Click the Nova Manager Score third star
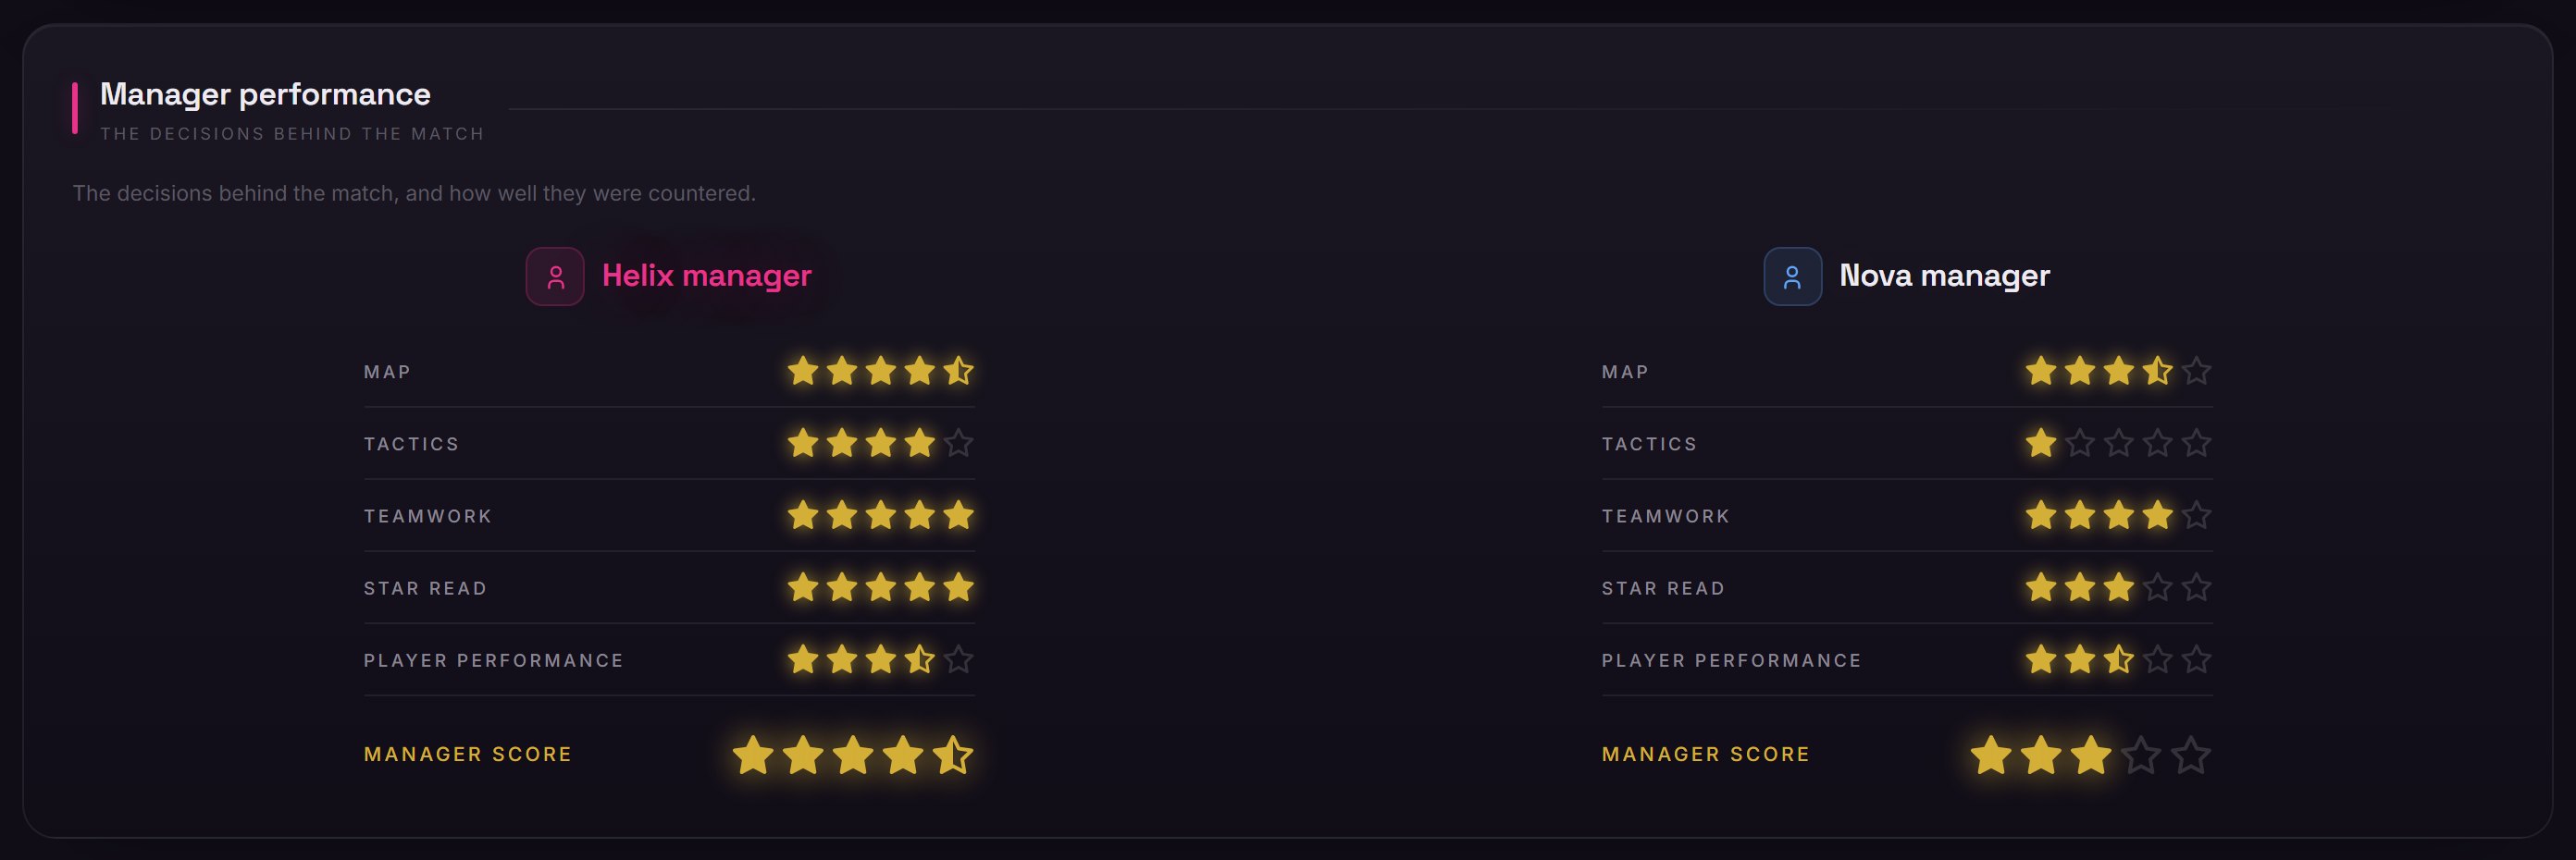2576x860 pixels. 2091,756
